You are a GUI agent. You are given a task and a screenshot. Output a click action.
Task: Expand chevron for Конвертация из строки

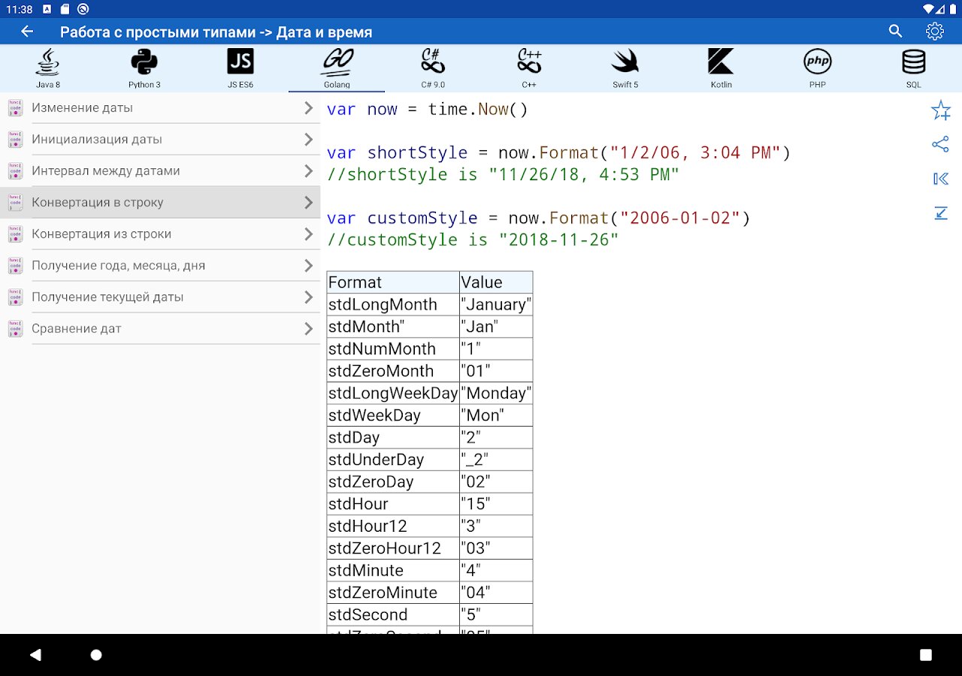[308, 234]
